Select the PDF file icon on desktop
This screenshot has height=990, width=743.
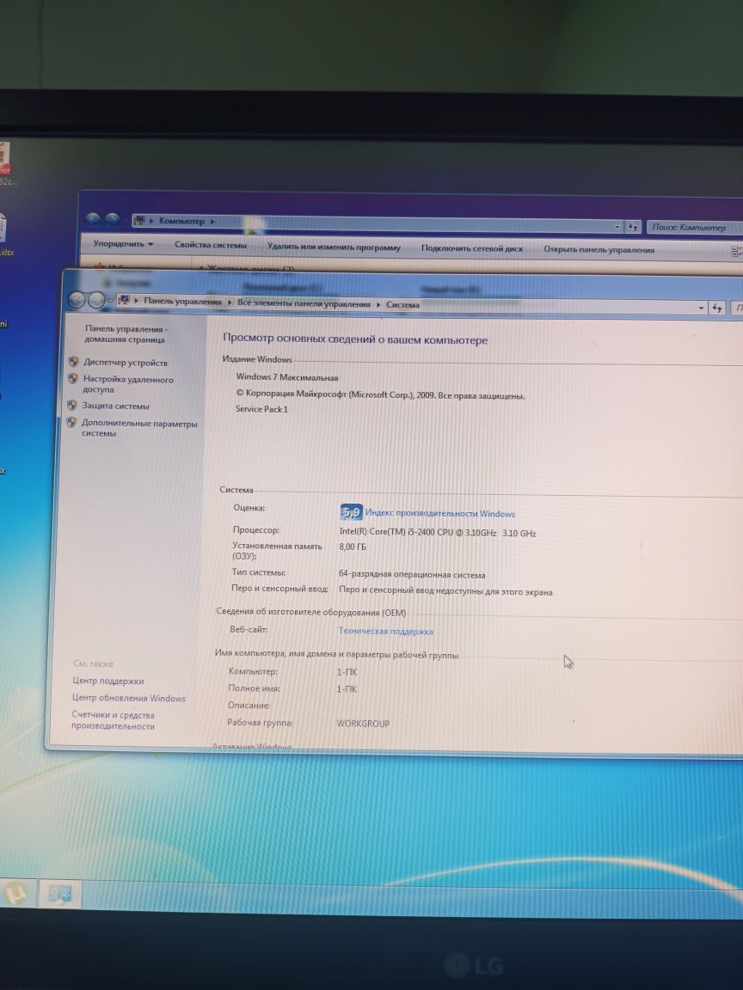(x=3, y=158)
